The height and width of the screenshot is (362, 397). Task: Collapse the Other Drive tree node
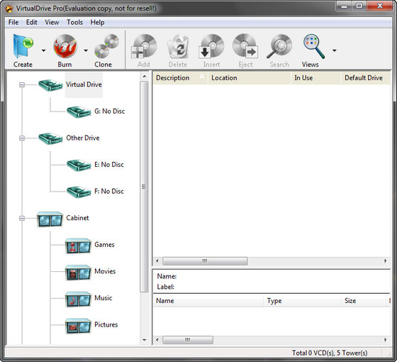(22, 138)
